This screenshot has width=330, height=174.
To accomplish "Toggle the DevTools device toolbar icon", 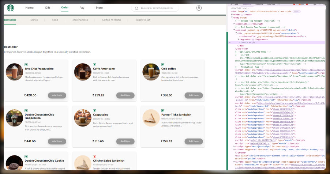I will click(x=237, y=4).
